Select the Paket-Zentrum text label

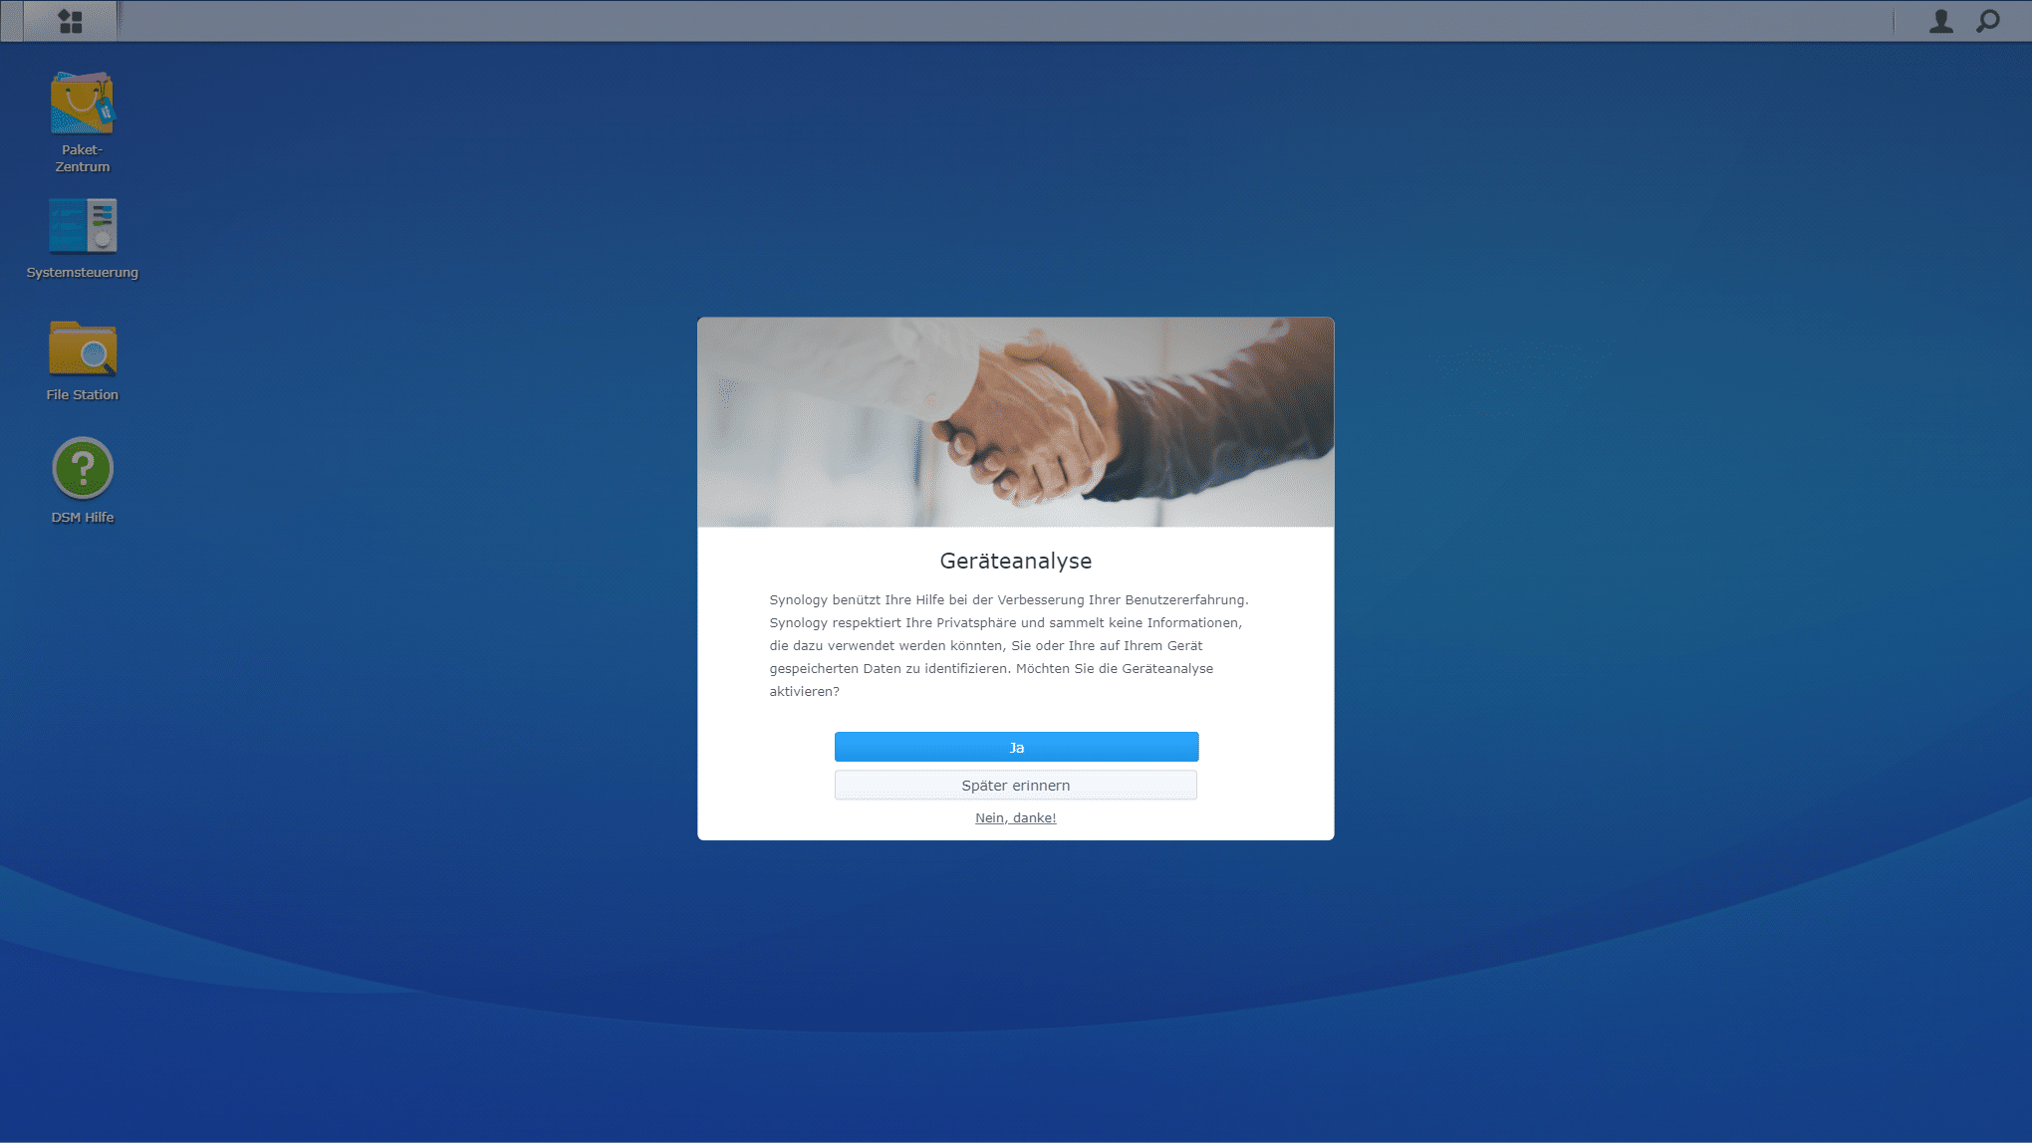pos(82,158)
